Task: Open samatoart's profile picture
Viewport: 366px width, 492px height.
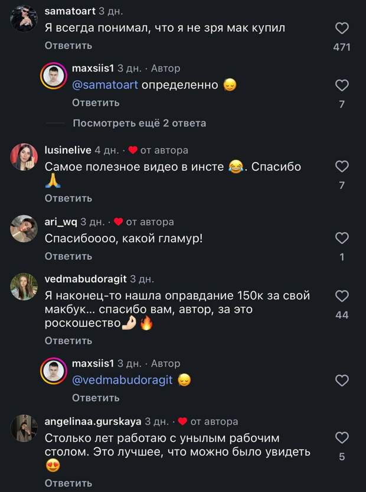Action: [x=24, y=18]
